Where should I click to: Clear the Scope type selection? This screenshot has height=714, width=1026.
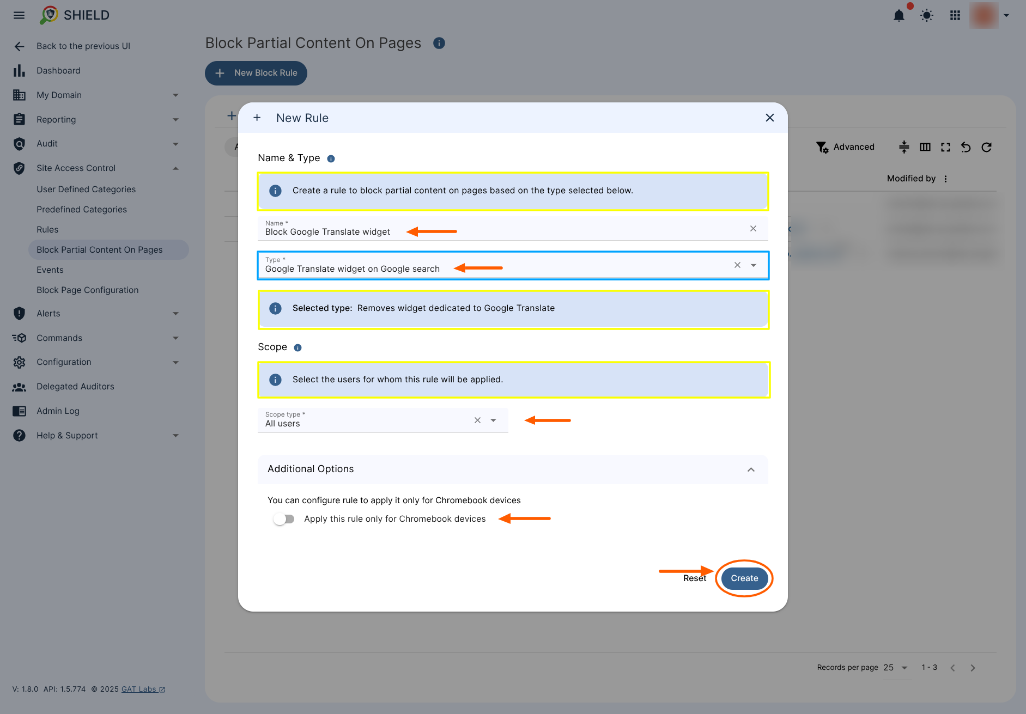pyautogui.click(x=477, y=420)
